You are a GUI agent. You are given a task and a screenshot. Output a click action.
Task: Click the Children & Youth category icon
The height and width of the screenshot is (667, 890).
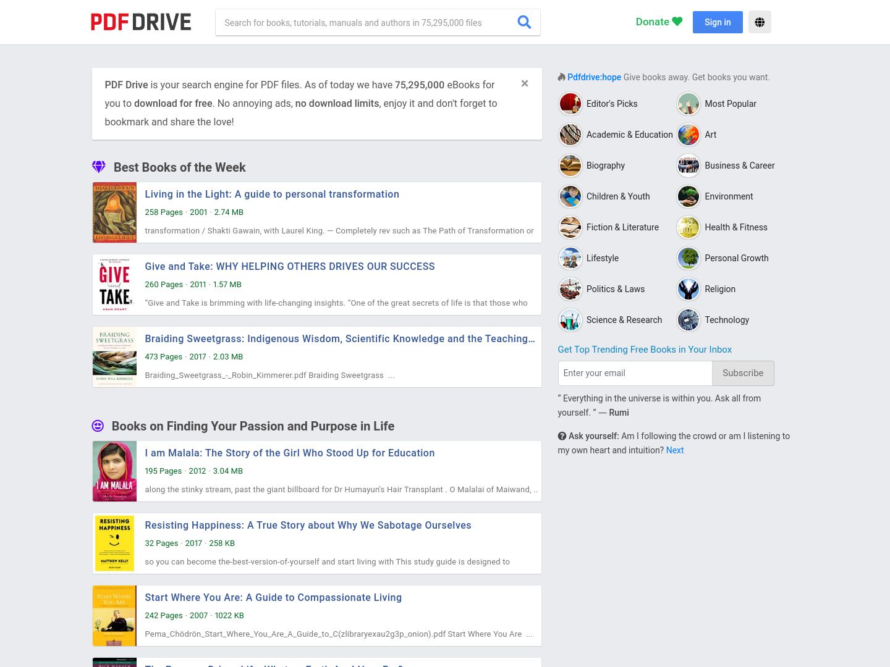(570, 196)
